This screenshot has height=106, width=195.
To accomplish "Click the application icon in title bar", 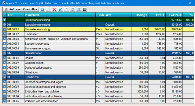I will (3, 3).
